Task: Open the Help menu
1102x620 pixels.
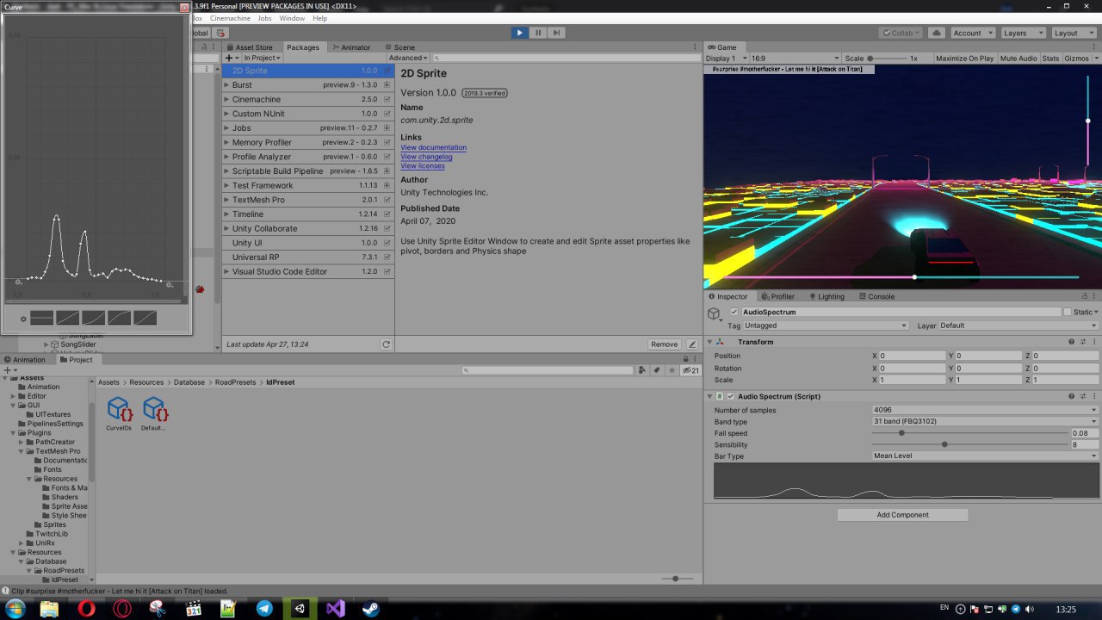Action: point(319,18)
